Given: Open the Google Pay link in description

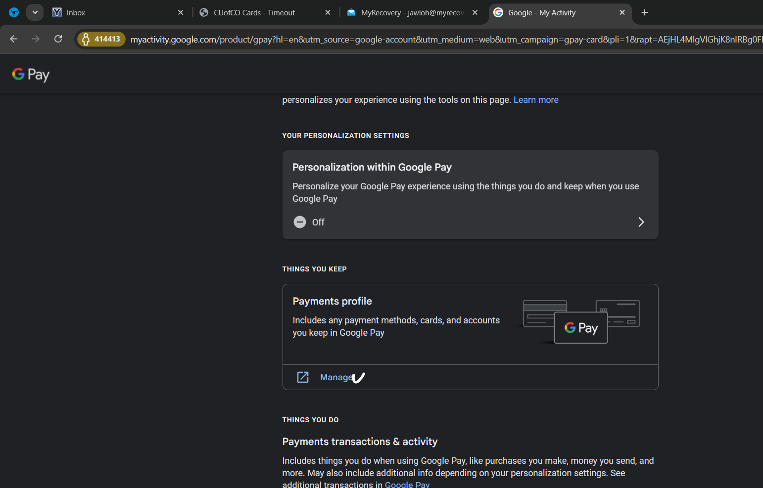Looking at the screenshot, I should click(x=407, y=485).
